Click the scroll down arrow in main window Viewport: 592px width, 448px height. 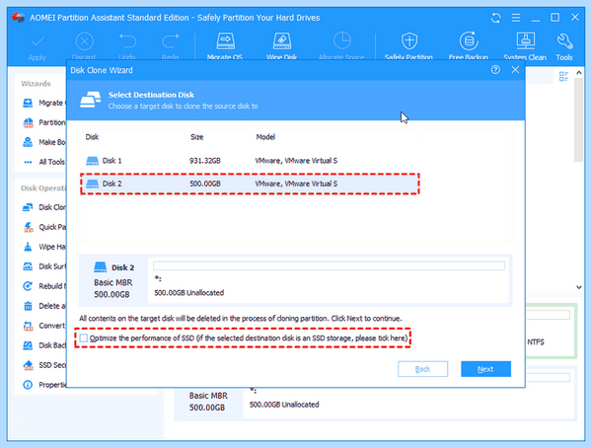579,287
